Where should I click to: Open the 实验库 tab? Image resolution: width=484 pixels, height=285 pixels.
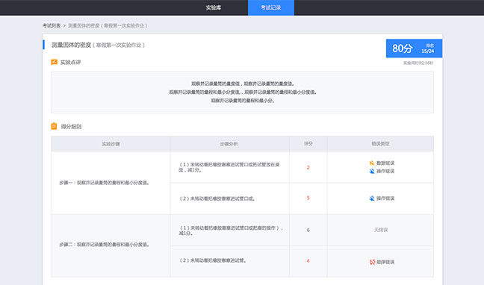click(x=214, y=7)
